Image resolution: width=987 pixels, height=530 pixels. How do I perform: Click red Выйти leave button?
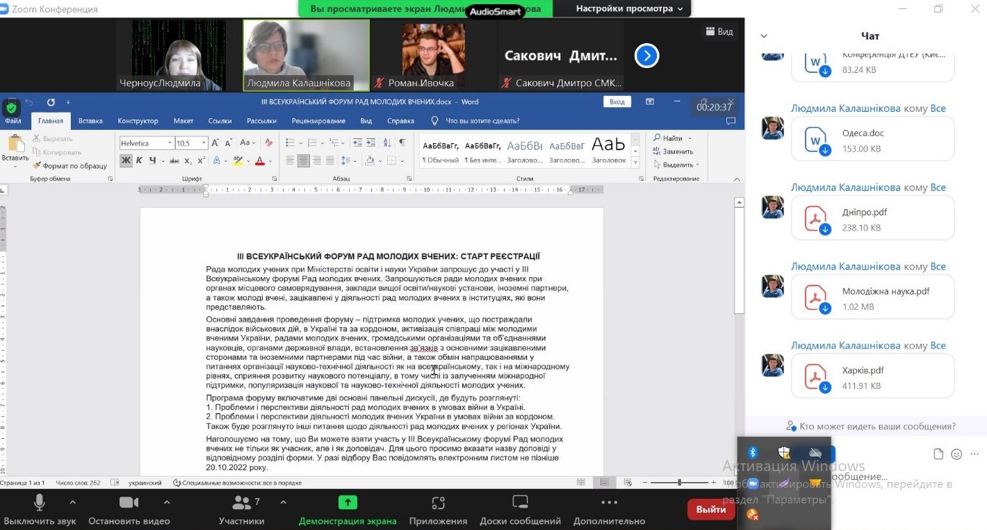click(711, 509)
